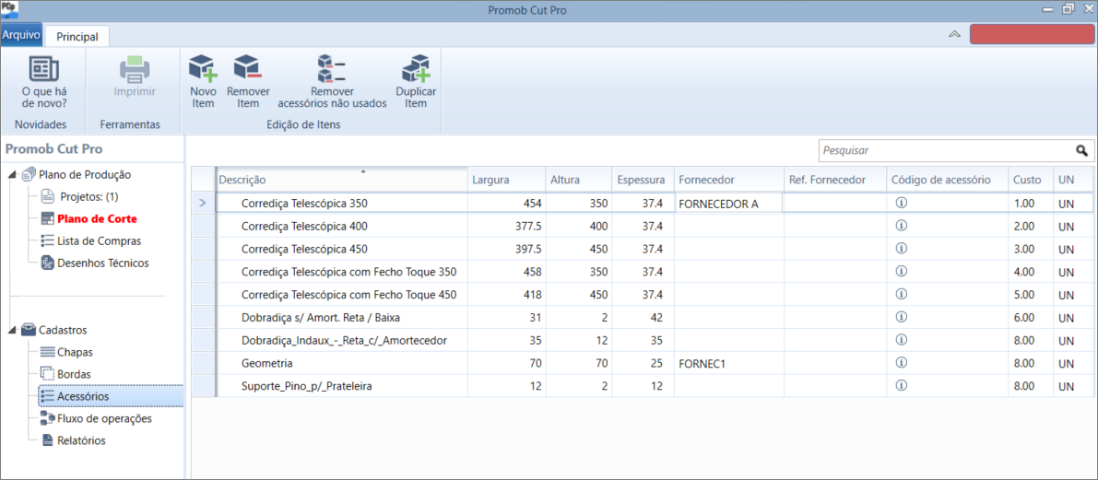Image resolution: width=1098 pixels, height=480 pixels.
Task: Click info icon in the Suporte_Pino_p/_Prateleira row
Action: [x=902, y=385]
